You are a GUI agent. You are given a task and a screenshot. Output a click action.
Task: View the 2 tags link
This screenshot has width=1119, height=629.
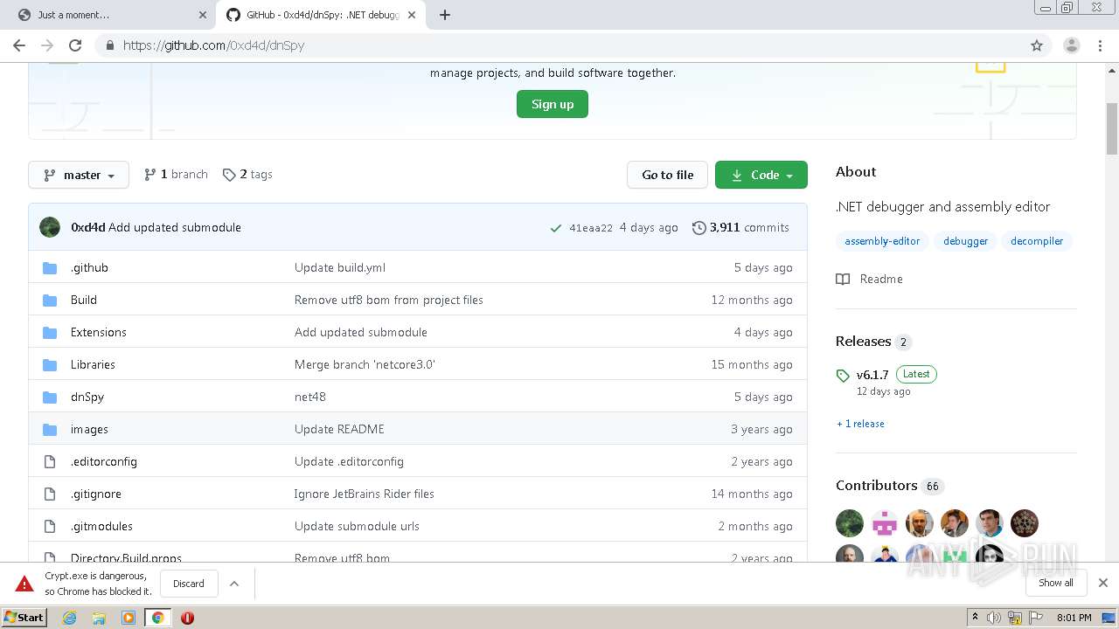247,175
